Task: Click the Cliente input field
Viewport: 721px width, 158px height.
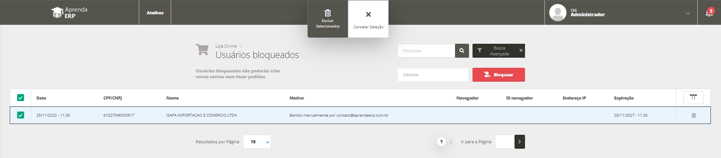Action: click(432, 75)
